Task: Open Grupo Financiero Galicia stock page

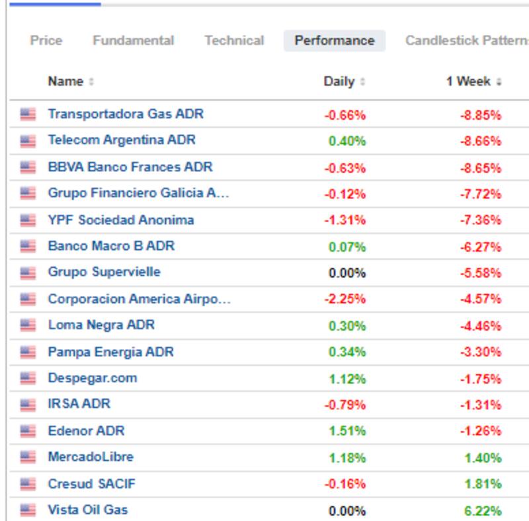Action: (139, 193)
